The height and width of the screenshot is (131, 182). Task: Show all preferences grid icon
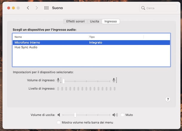pyautogui.click(x=47, y=8)
